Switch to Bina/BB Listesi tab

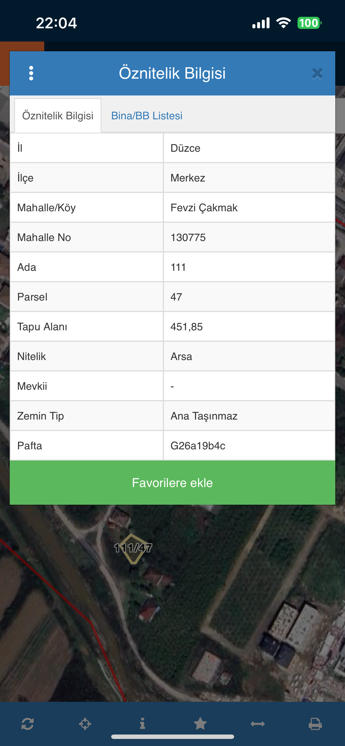click(x=147, y=116)
